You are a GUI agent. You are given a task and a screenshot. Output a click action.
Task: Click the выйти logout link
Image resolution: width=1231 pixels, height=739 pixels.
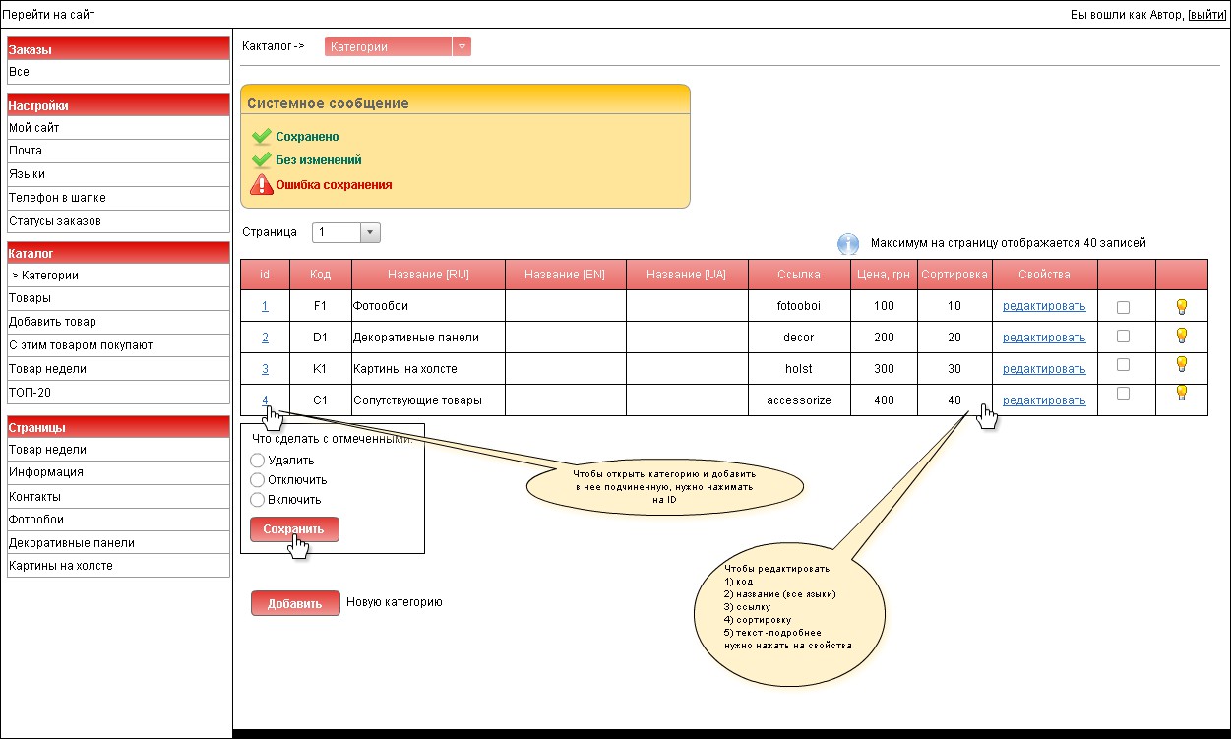point(1206,15)
